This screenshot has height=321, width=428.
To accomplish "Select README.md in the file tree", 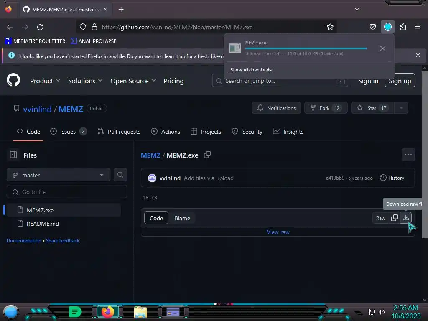I will coord(64,224).
